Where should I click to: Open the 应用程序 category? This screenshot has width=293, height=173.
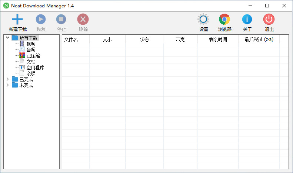[35, 68]
